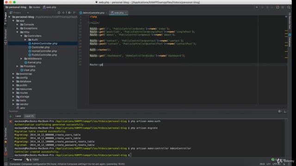The height and width of the screenshot is (166, 296).
Task: Open Project panel gear settings
Action: click(x=69, y=12)
